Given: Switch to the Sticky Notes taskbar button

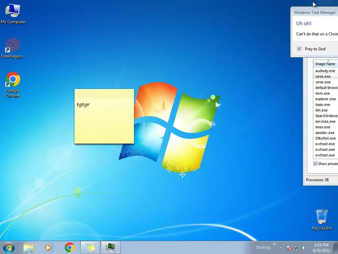Looking at the screenshot, I should point(90,247).
